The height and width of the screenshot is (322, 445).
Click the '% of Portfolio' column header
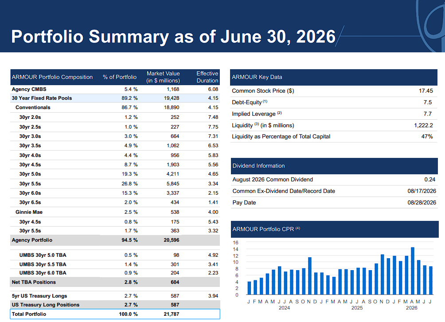pos(120,77)
